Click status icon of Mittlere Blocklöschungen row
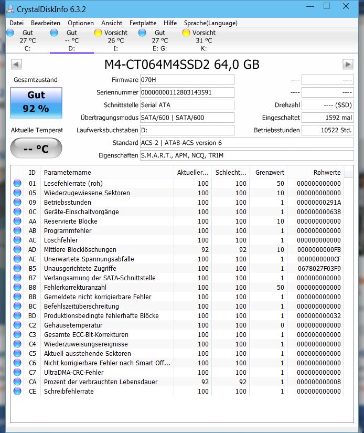The height and width of the screenshot is (433, 364). click(x=17, y=249)
